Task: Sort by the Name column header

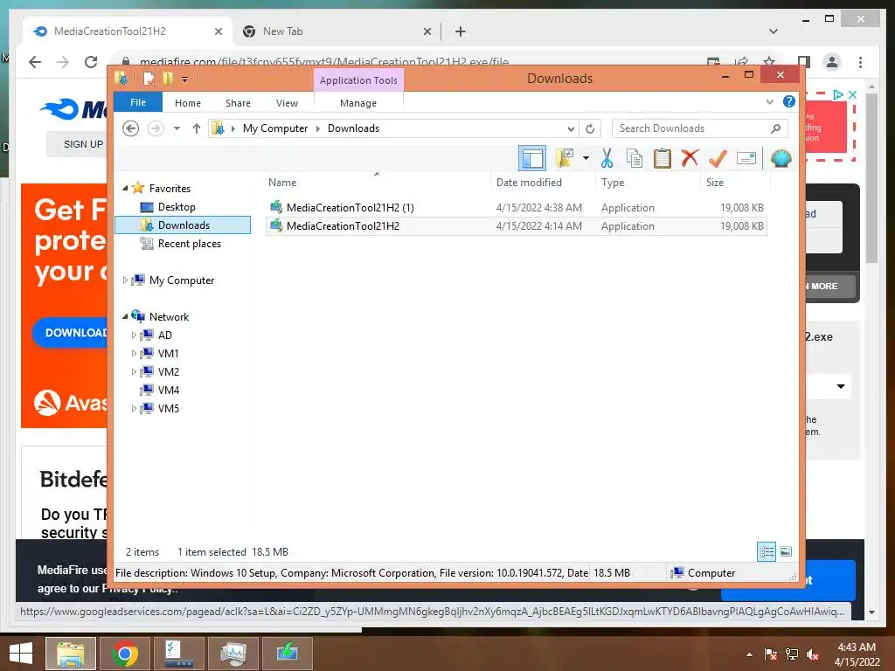Action: [377, 182]
